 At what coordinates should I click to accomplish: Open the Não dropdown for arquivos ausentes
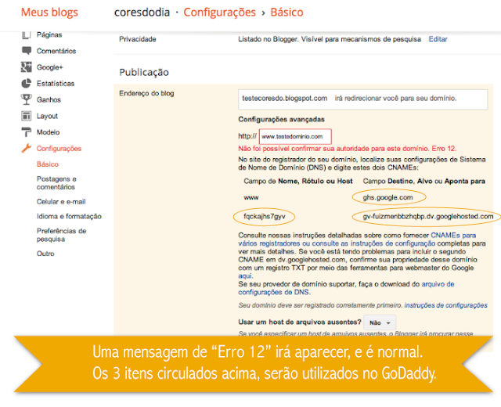[380, 322]
